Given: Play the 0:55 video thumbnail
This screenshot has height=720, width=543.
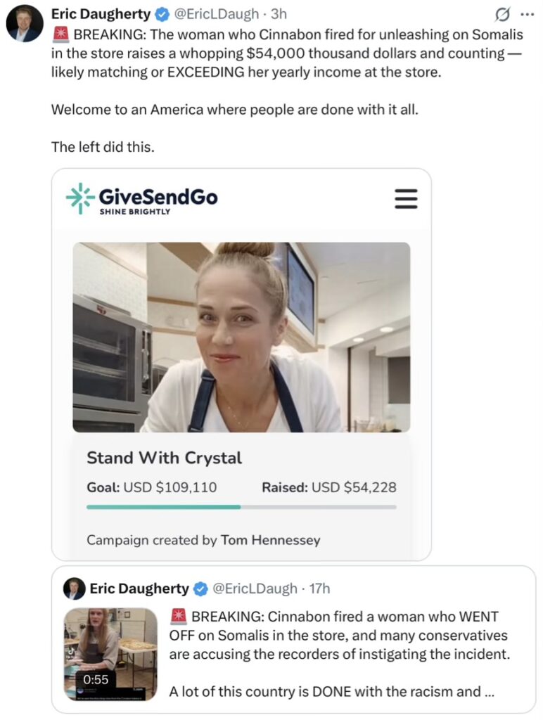Looking at the screenshot, I should click(x=110, y=654).
